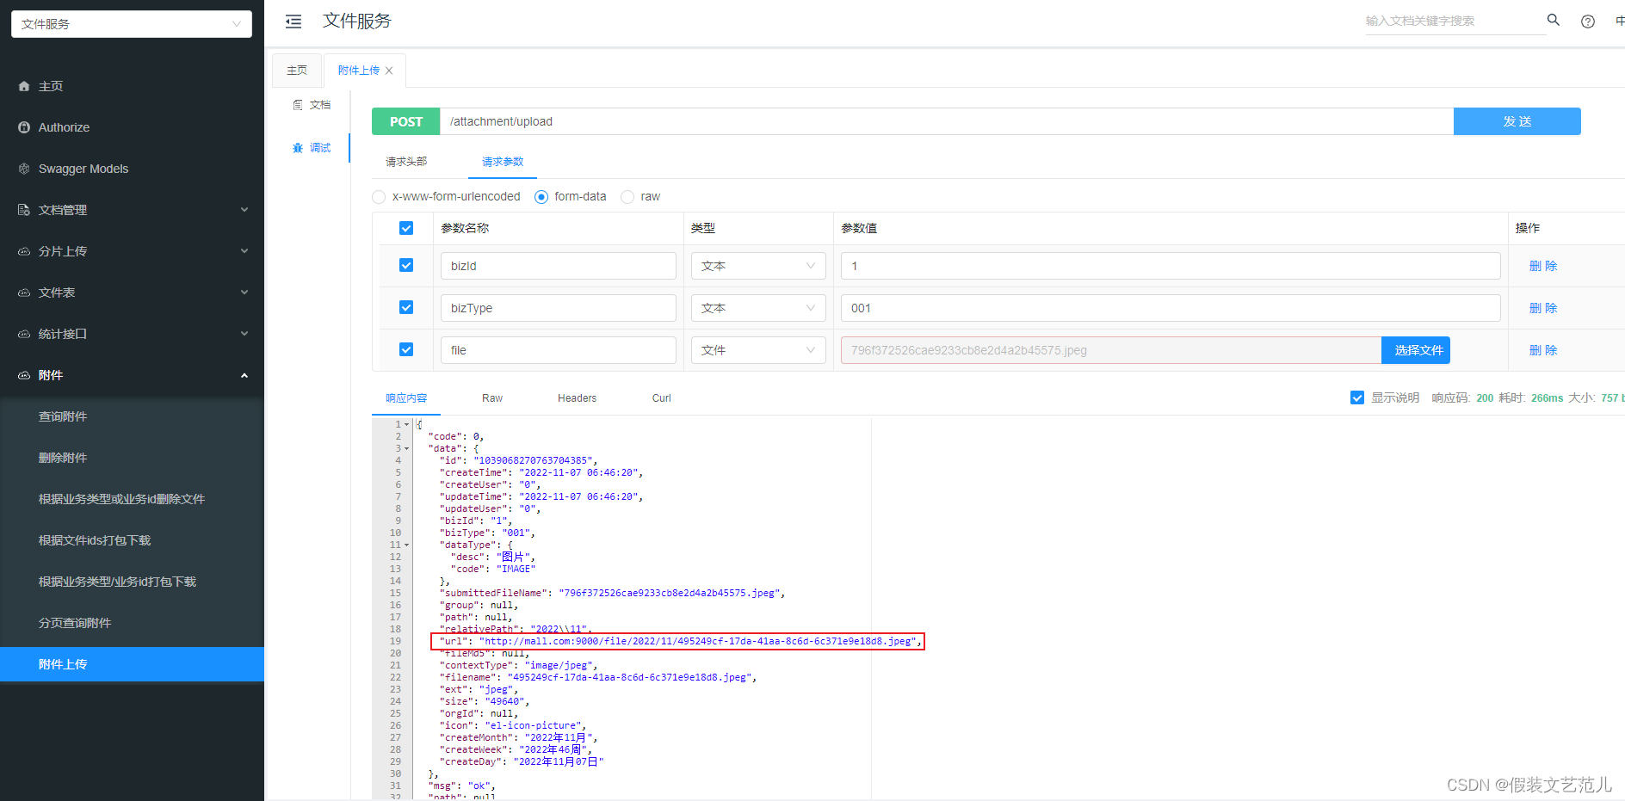
Task: Click the POST method label
Action: (x=406, y=121)
